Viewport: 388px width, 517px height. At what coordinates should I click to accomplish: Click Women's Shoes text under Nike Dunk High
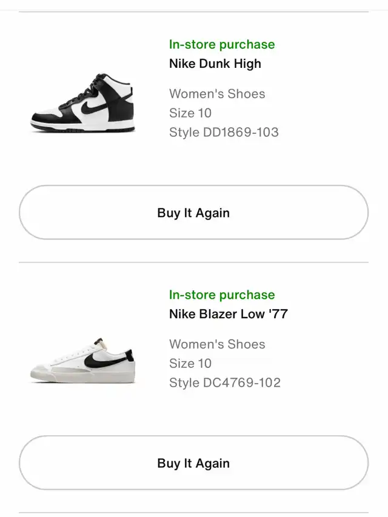pos(217,94)
